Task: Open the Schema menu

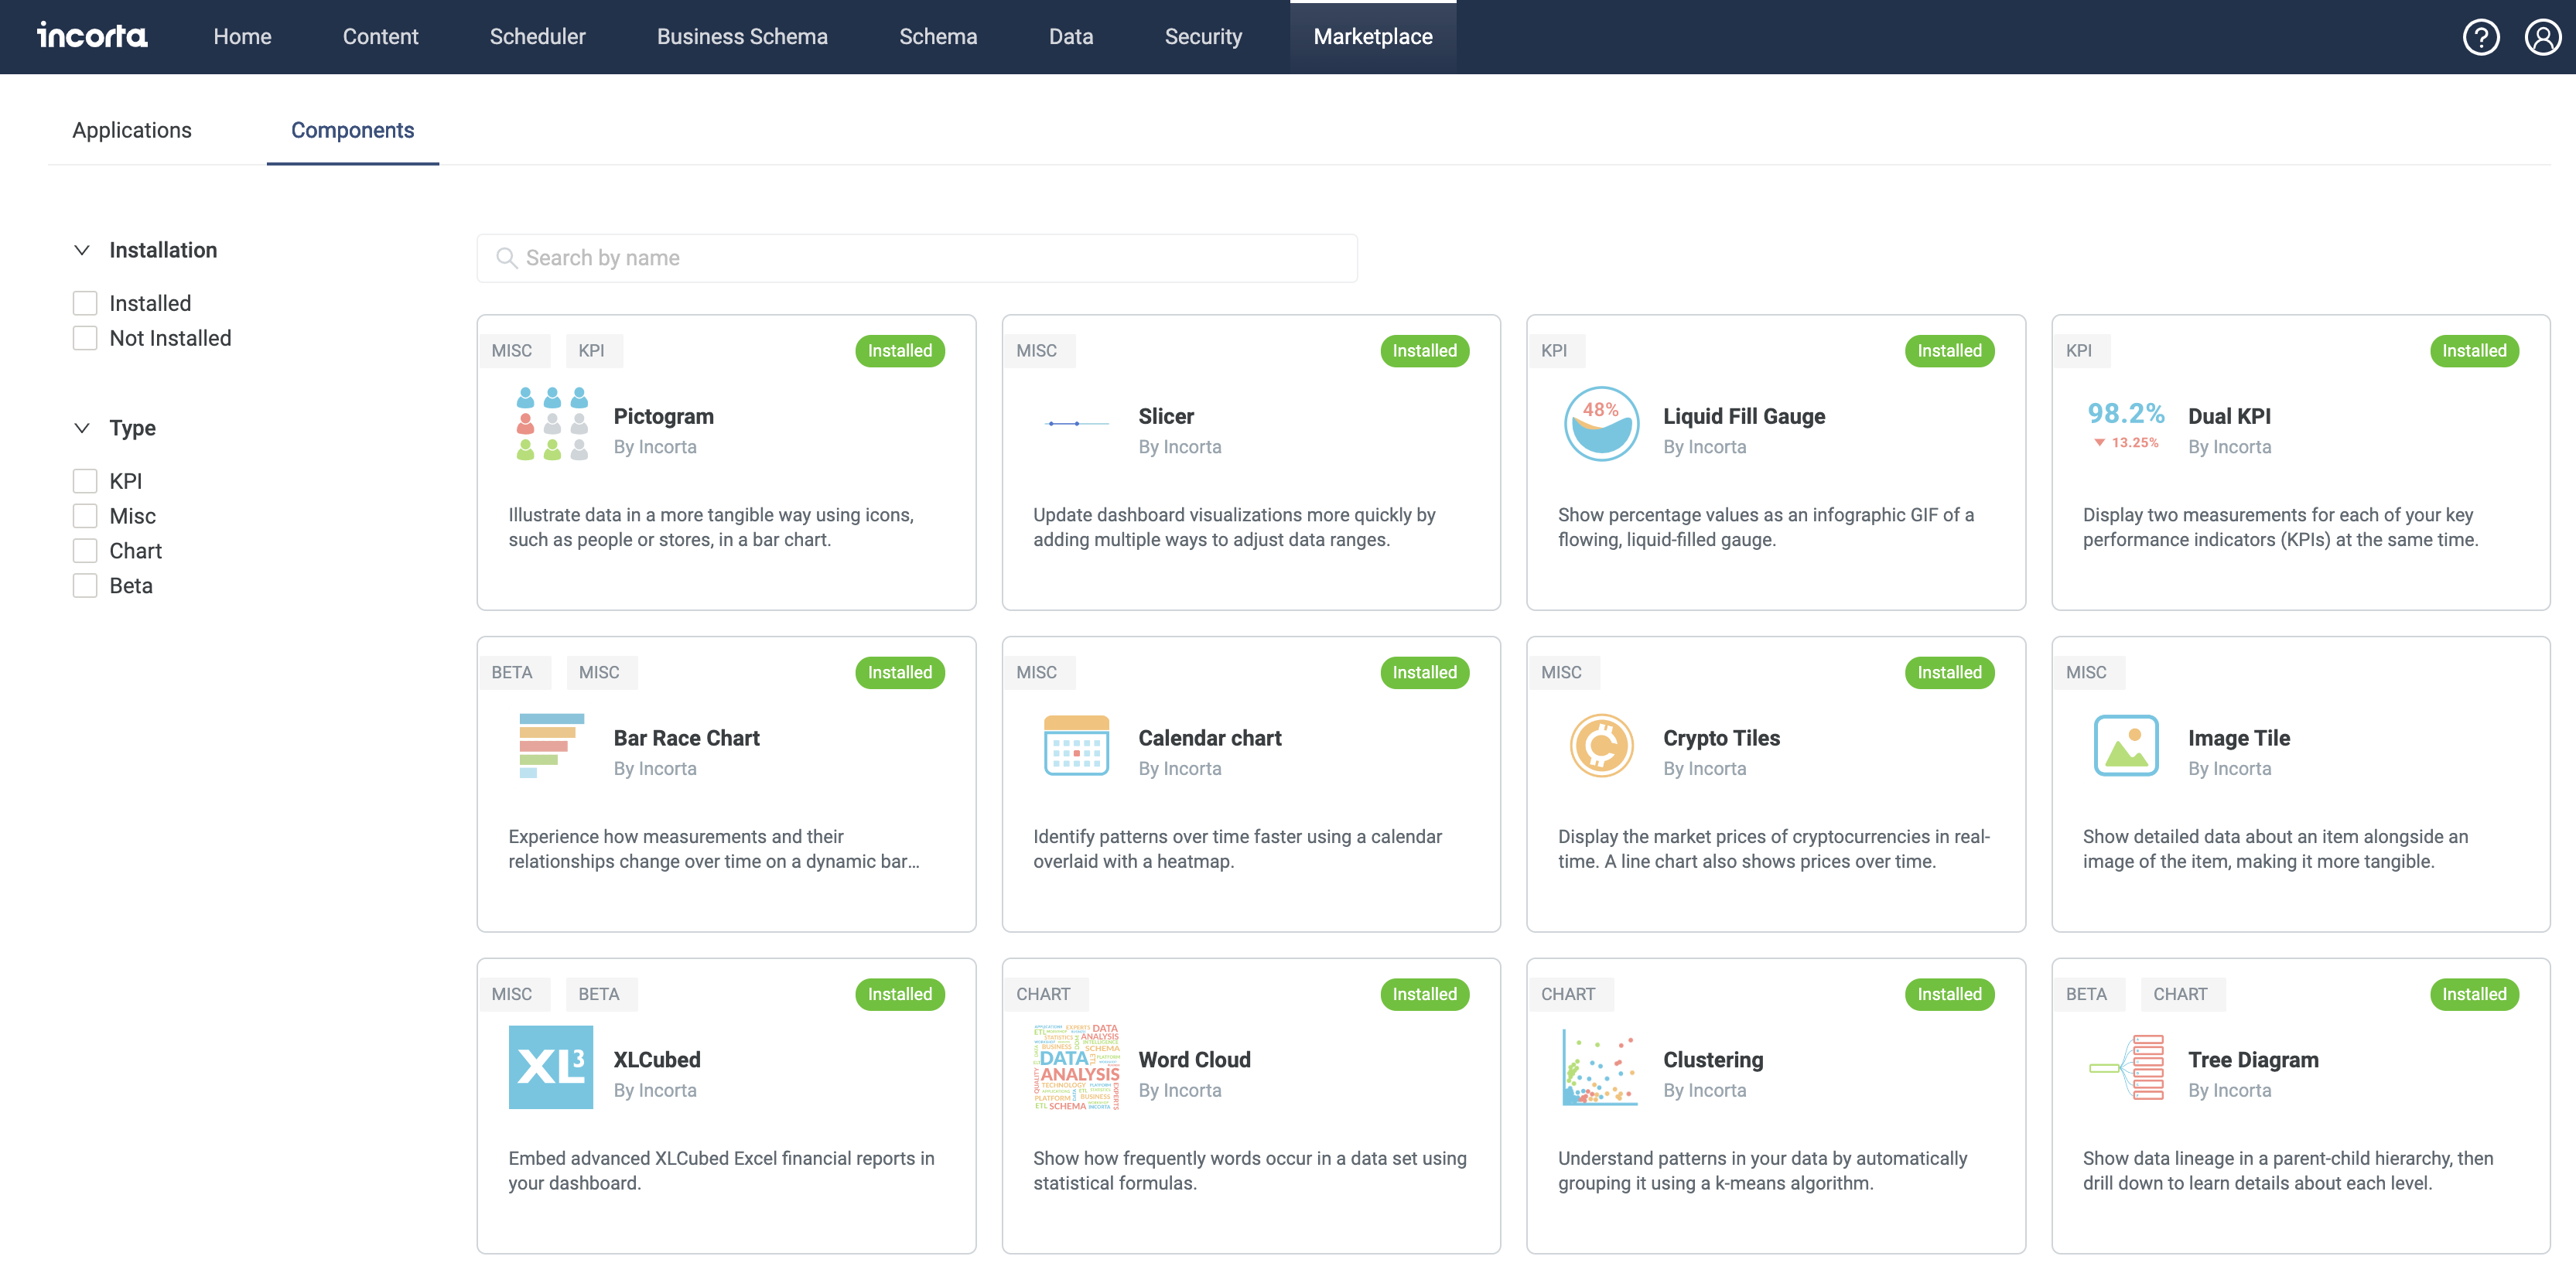Action: [938, 37]
